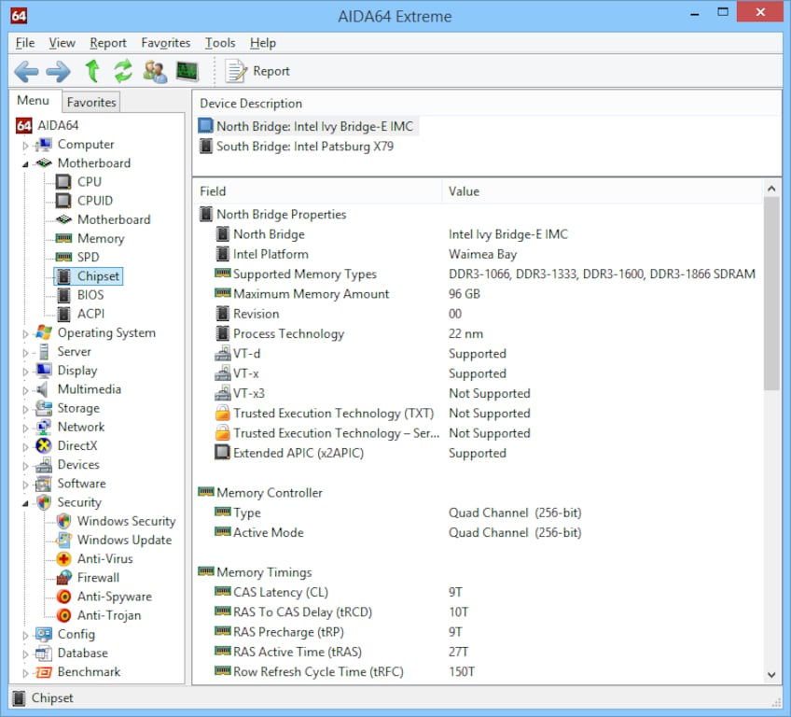Collapse the Motherboard tree node
Viewport: 791px width, 717px height.
26,164
